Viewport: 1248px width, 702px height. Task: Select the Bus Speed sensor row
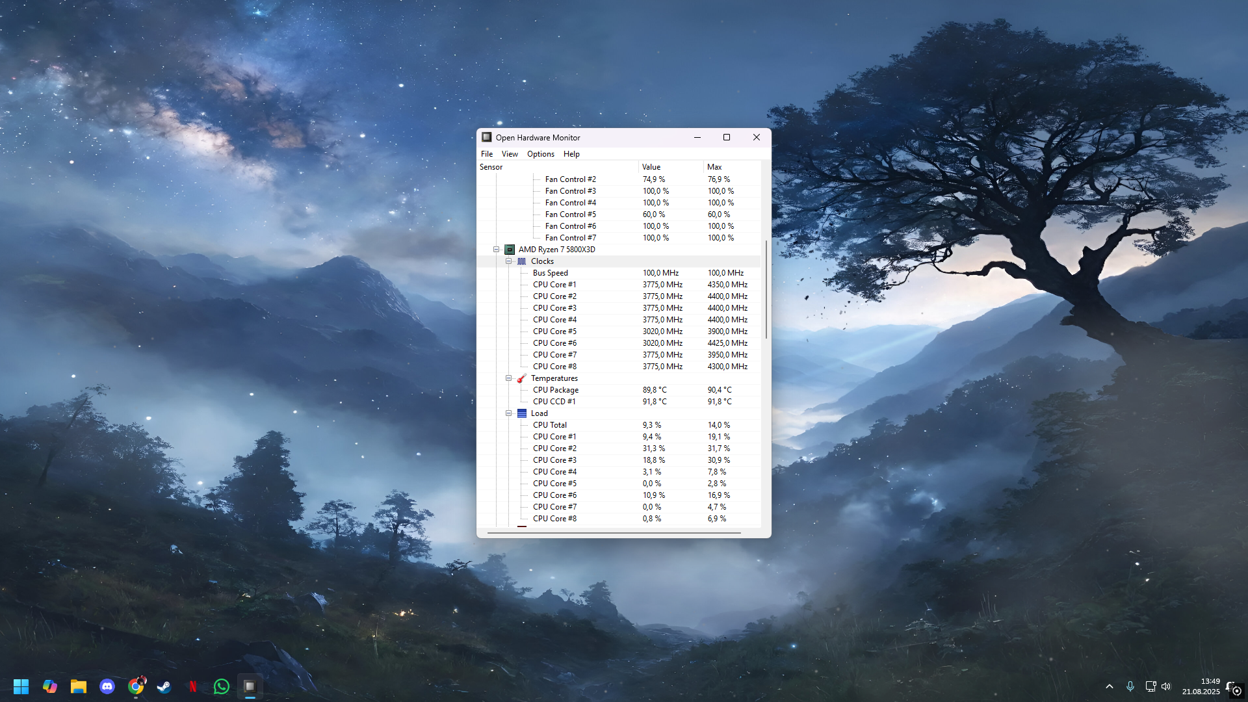[x=619, y=273]
